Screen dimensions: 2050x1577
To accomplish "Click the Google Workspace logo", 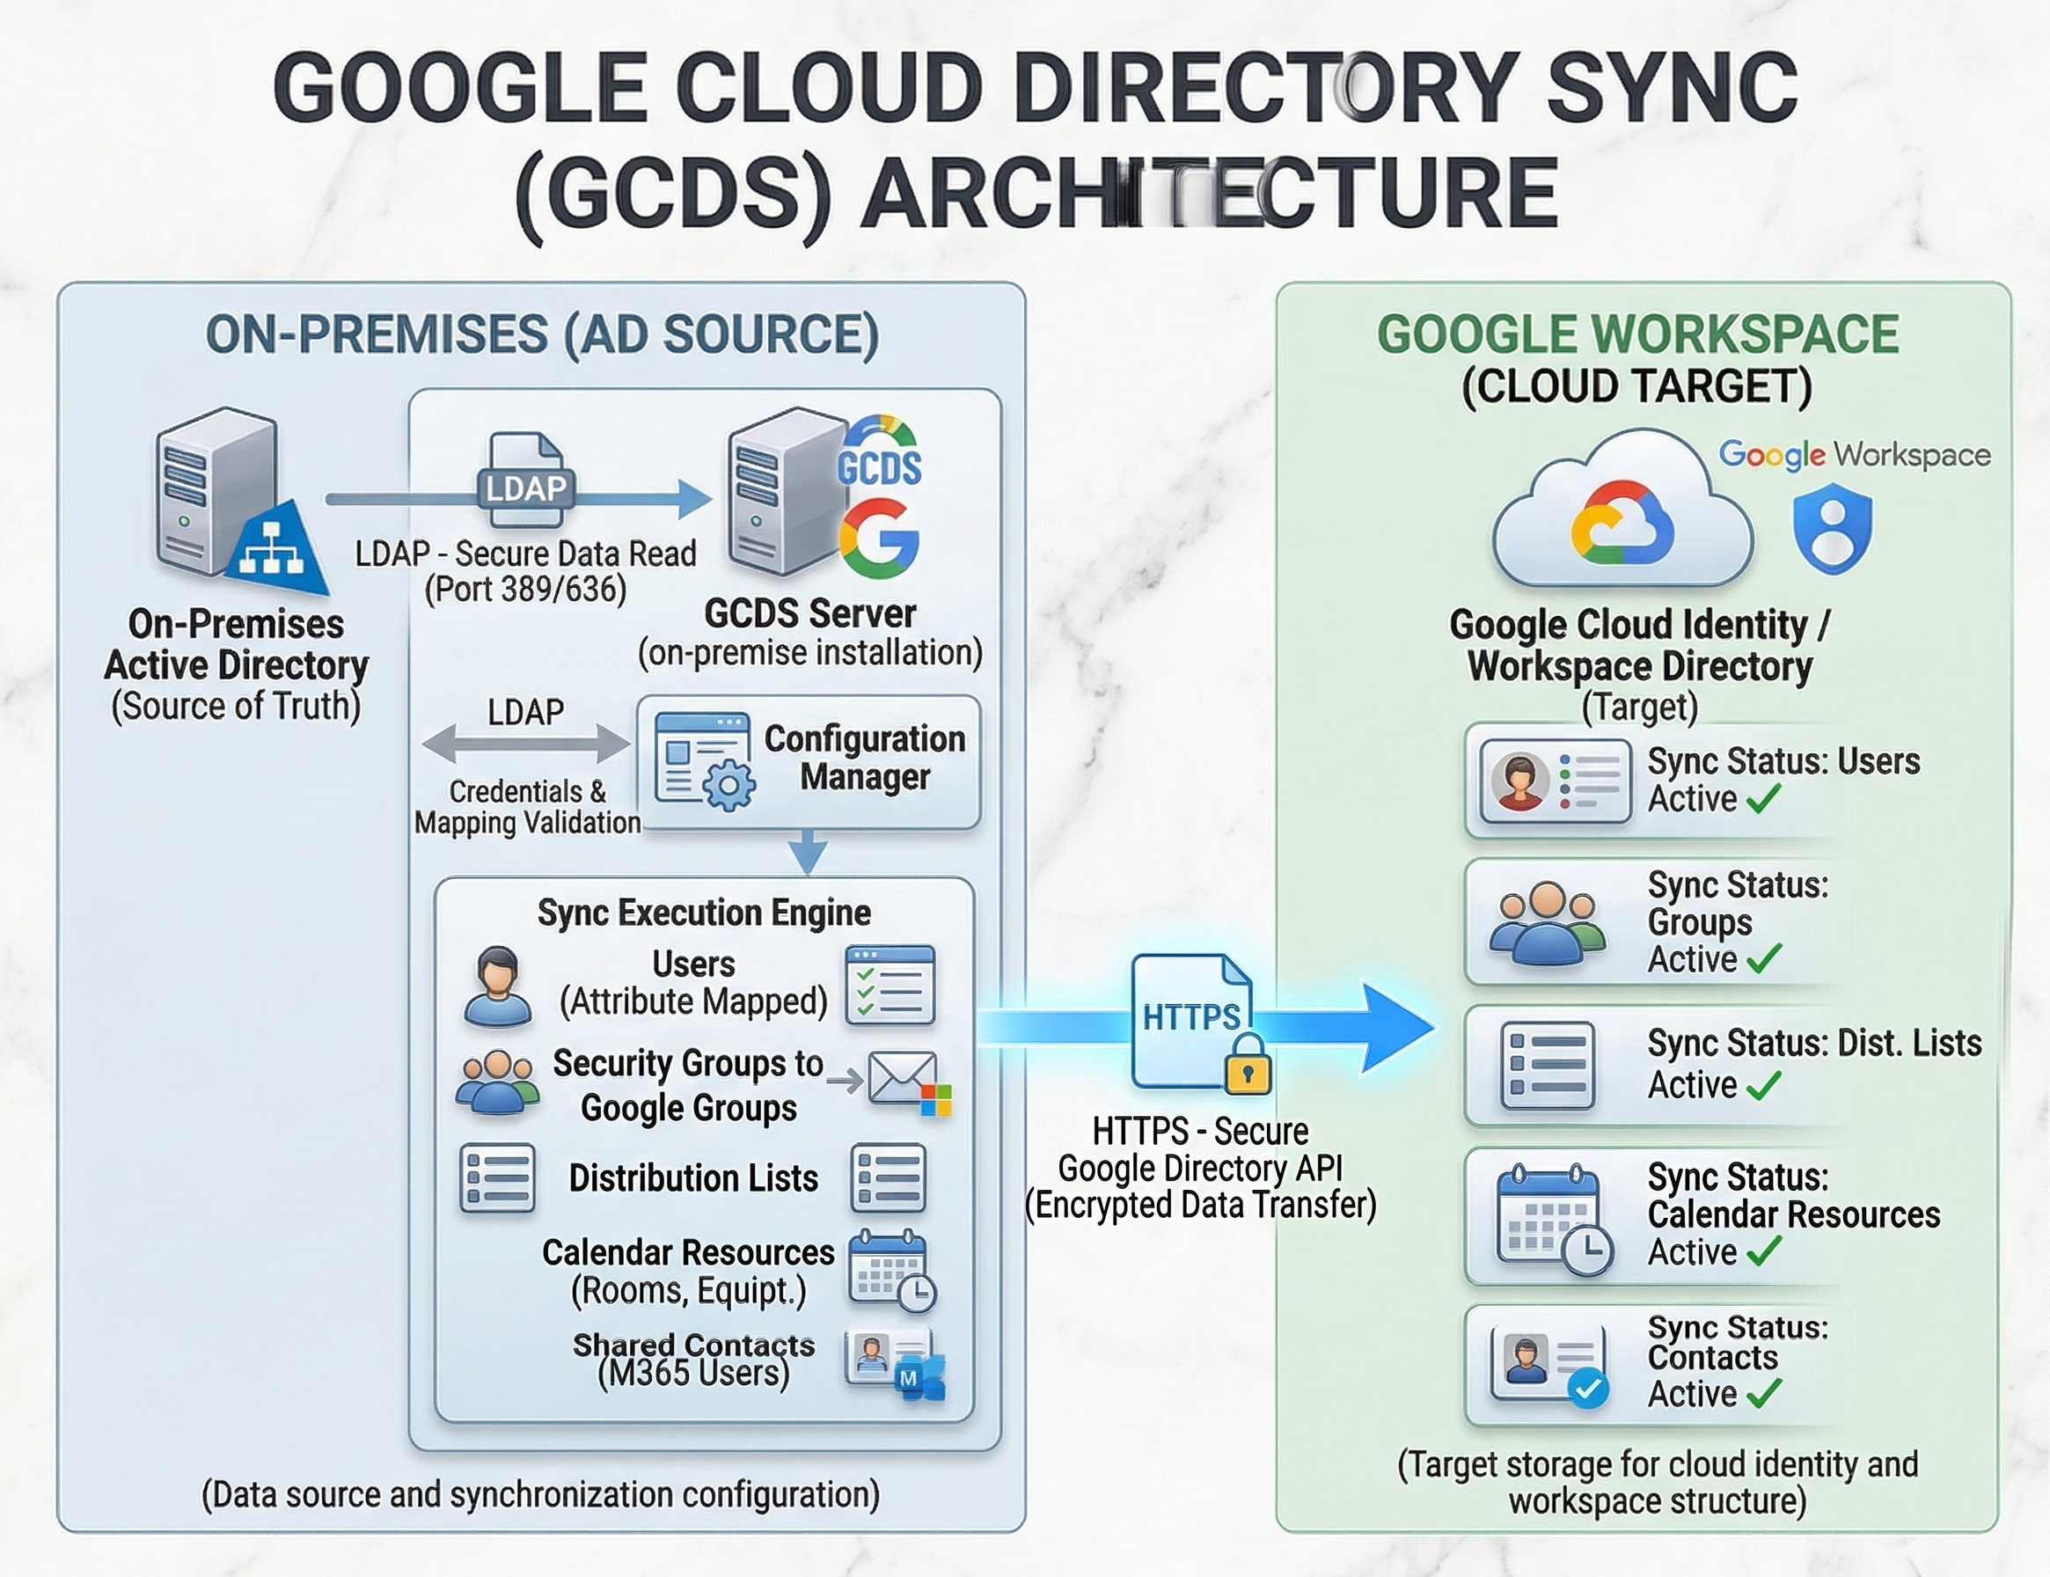I will (x=1854, y=455).
